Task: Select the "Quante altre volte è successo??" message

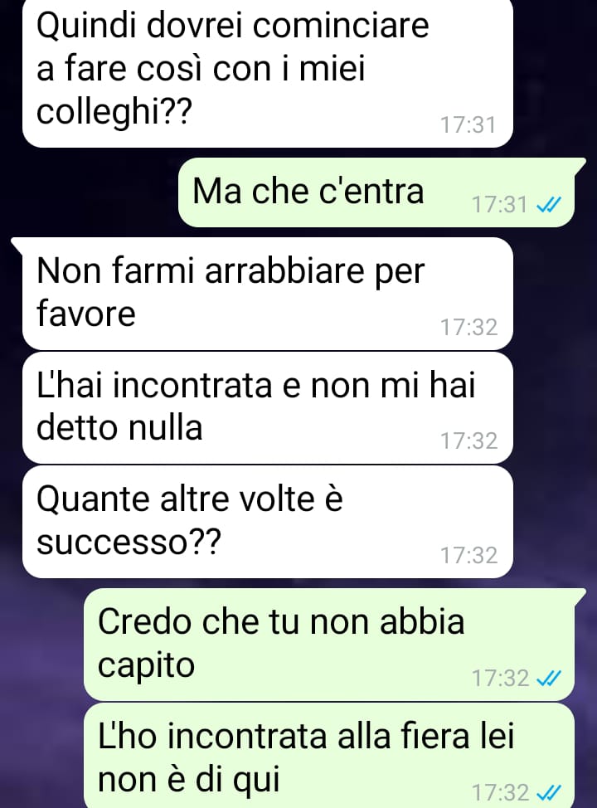Action: (x=267, y=522)
